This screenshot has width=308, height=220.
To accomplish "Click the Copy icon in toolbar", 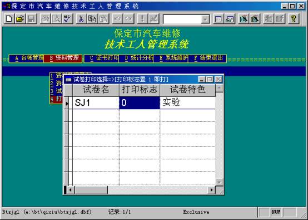I will tap(92, 19).
